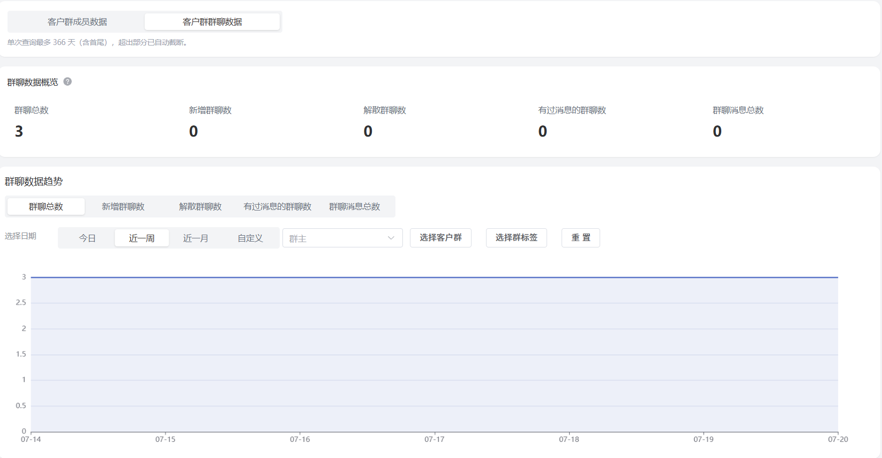Click the 群聊消息总数 overview label
The width and height of the screenshot is (882, 458).
point(738,110)
